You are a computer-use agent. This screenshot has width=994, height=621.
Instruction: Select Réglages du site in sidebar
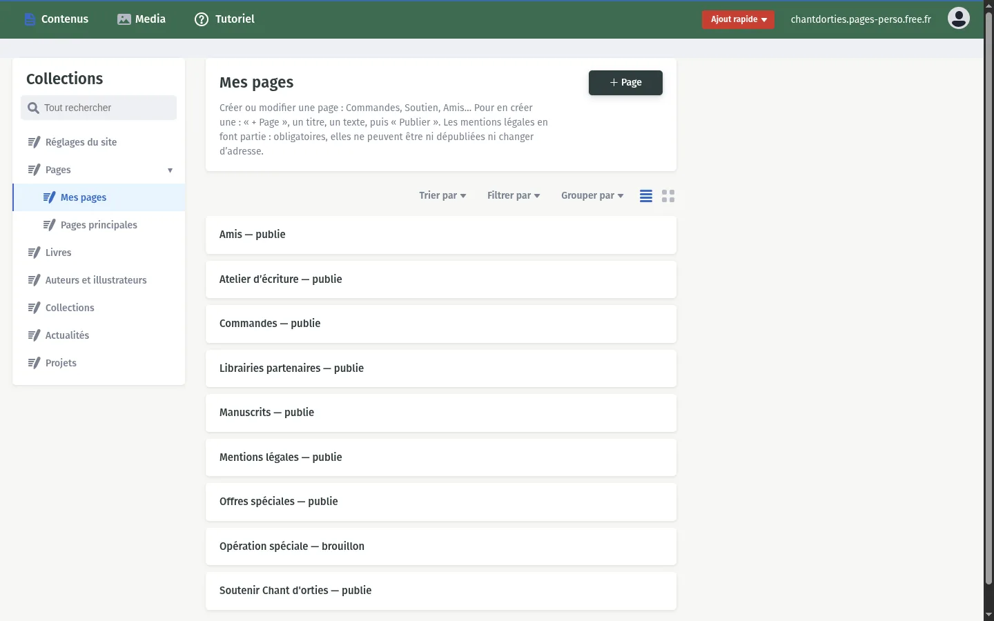(99, 142)
